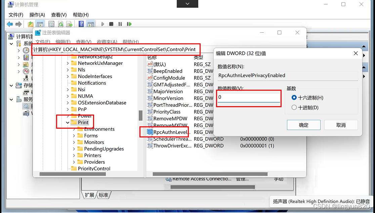The width and height of the screenshot is (375, 213).
Task: Click the Export List toolbar icon
Action: (69, 24)
